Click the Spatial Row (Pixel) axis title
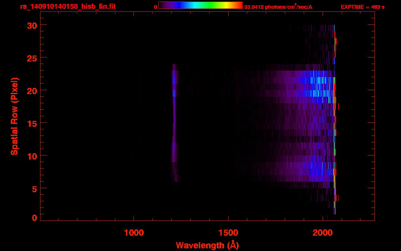401x251 pixels. [14, 116]
